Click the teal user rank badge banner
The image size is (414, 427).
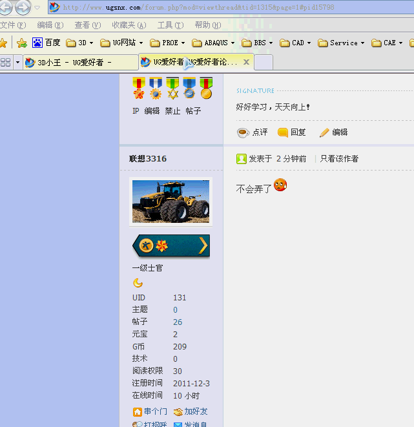click(171, 245)
